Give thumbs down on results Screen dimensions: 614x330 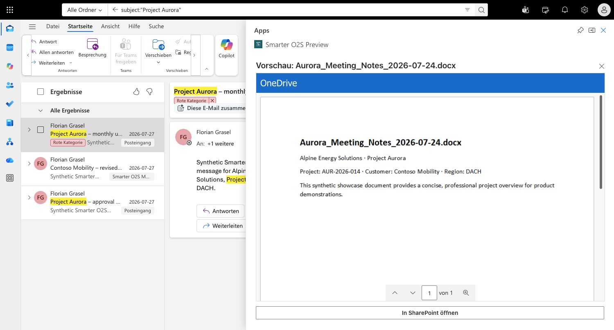(149, 92)
